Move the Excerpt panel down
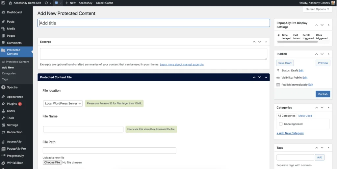Screen dimensions: 337x169 [259, 42]
